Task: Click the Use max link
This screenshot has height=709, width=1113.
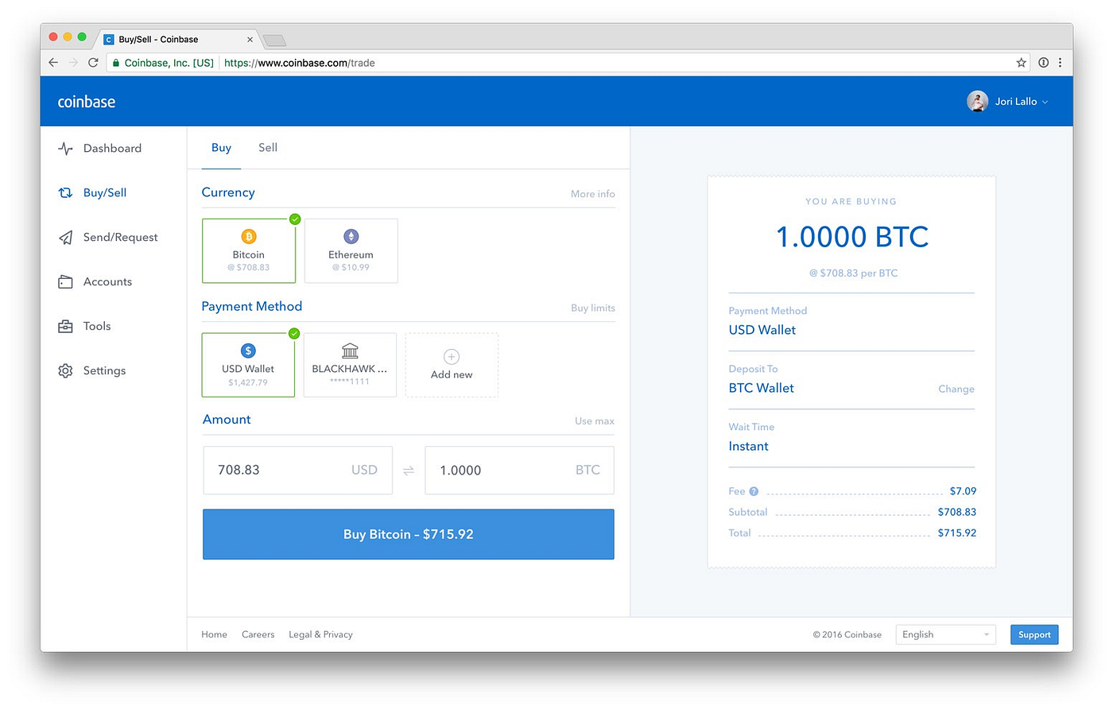Action: pos(594,420)
